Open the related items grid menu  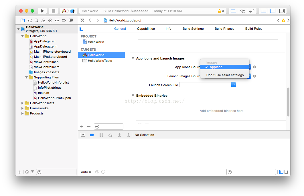(82, 20)
